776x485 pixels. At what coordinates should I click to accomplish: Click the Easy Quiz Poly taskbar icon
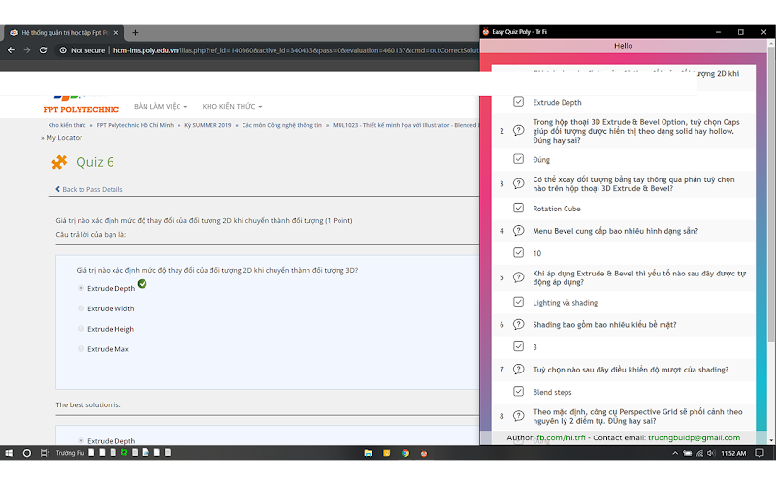424,453
